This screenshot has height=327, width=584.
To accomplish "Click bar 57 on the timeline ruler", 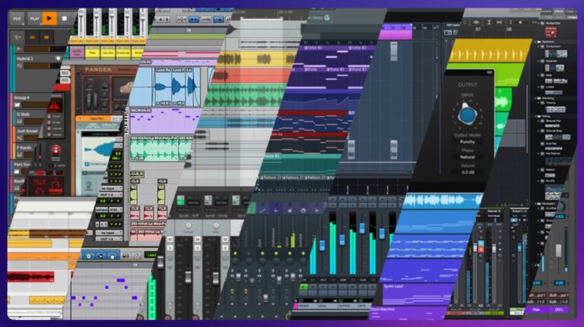I will click(x=478, y=29).
